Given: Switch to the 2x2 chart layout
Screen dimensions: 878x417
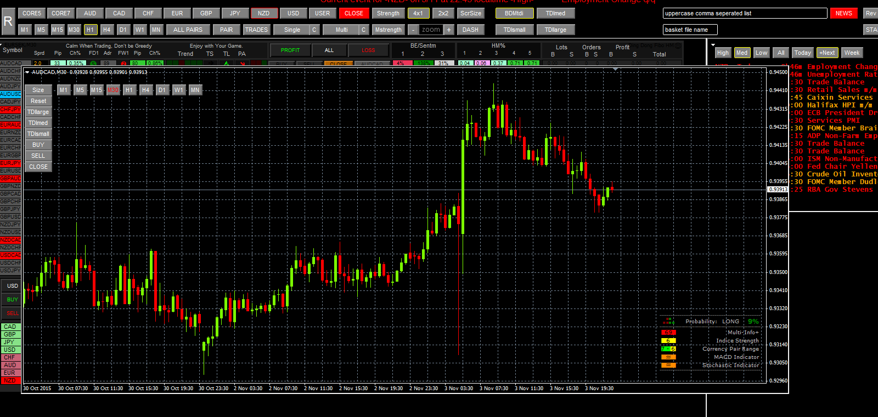Looking at the screenshot, I should 443,13.
